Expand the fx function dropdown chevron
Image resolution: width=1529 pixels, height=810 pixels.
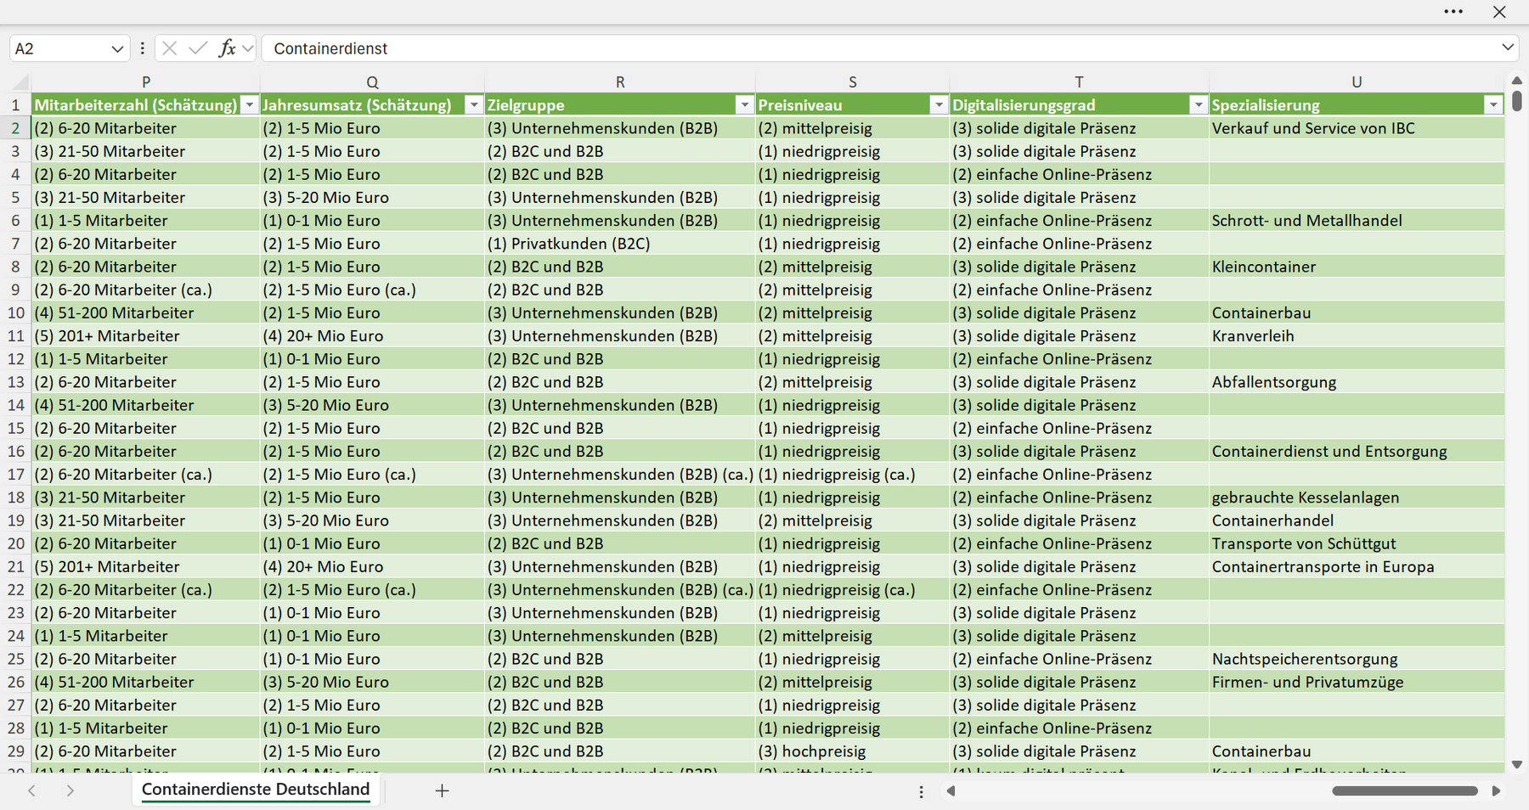point(247,48)
